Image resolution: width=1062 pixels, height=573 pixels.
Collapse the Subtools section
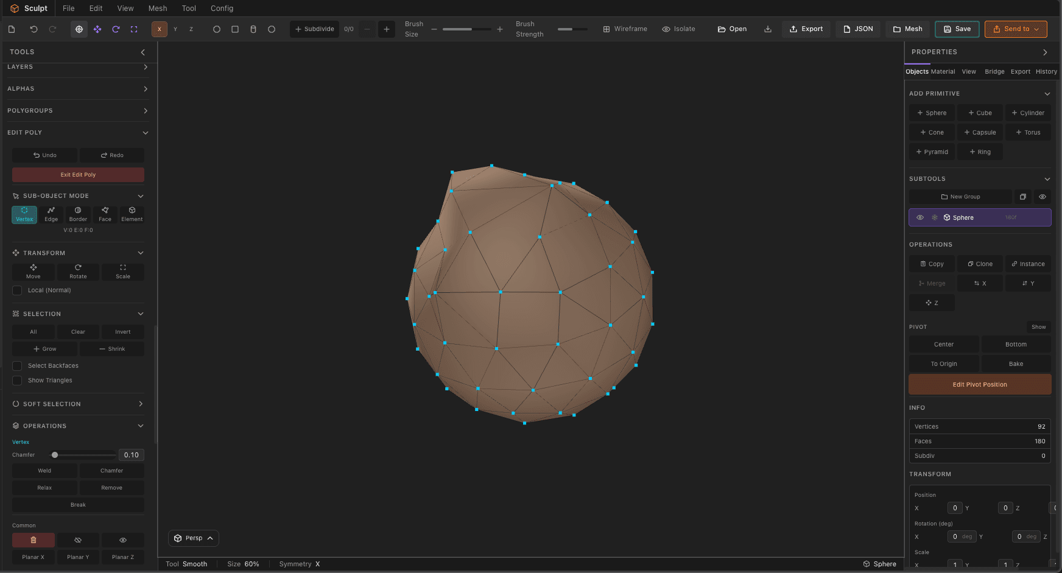[x=1047, y=179]
